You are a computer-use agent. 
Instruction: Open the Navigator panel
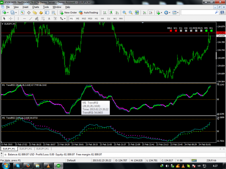(35, 12)
